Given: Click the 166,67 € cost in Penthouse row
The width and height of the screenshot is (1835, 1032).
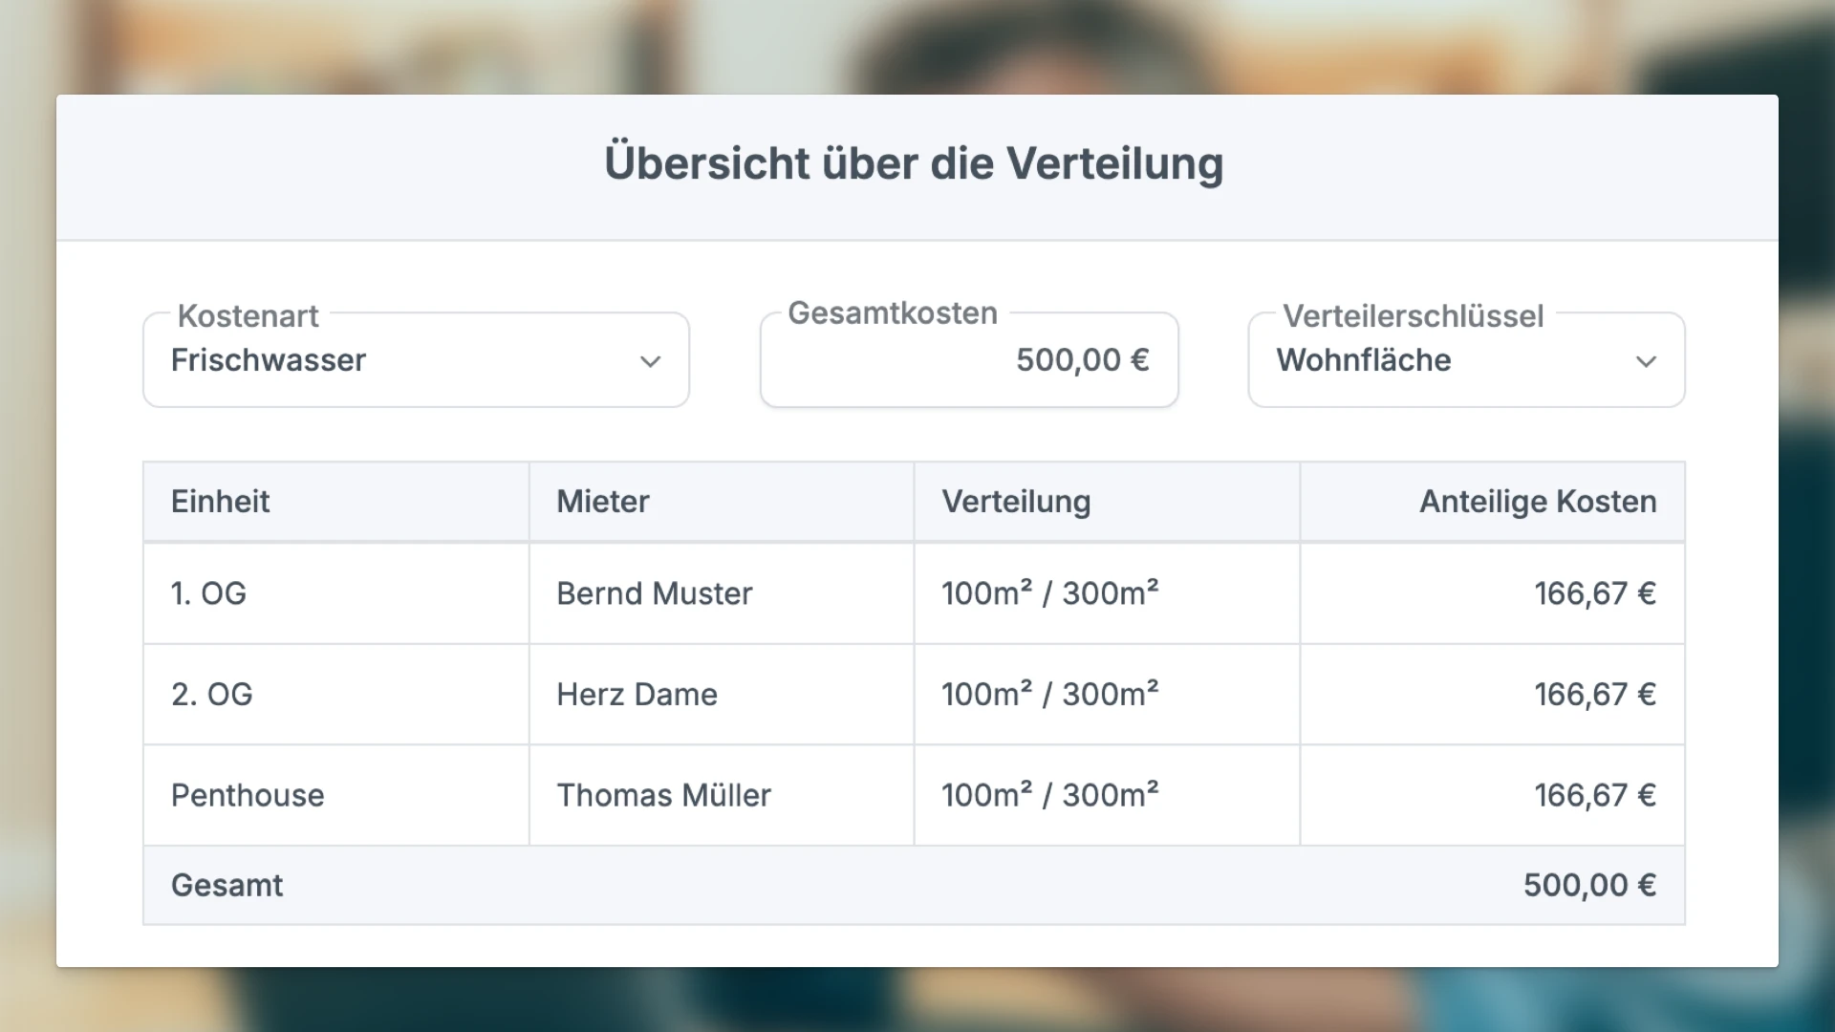Looking at the screenshot, I should [1595, 795].
